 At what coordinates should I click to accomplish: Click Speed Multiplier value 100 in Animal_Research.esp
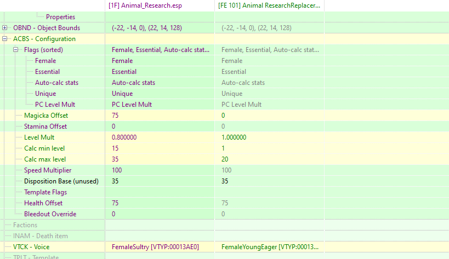click(x=117, y=170)
